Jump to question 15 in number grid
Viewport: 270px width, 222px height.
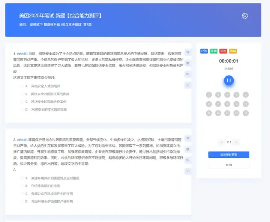coord(246,113)
